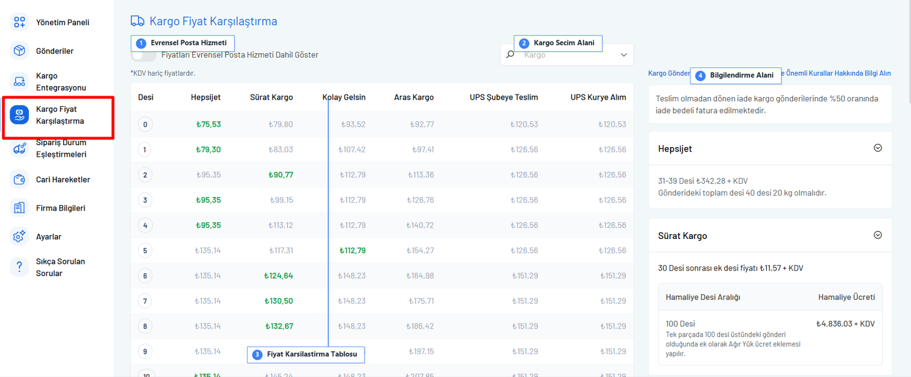Click the Yönetim Paneli dashboard icon
The height and width of the screenshot is (377, 911).
pyautogui.click(x=19, y=22)
